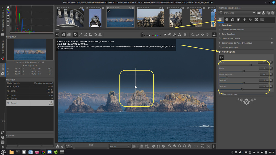Toggle before/after view icon
The image size is (276, 155).
click(69, 35)
